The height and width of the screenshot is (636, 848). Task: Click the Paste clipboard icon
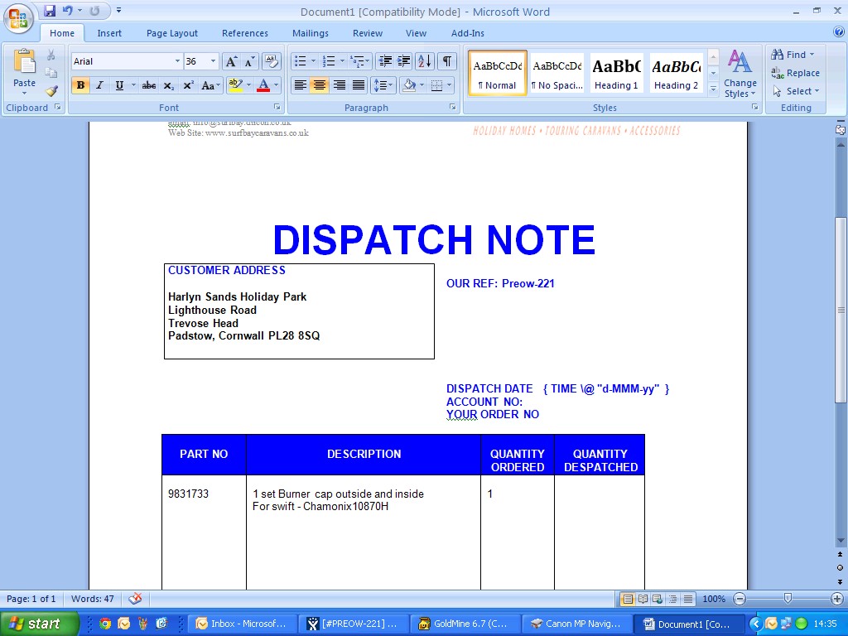[x=24, y=61]
